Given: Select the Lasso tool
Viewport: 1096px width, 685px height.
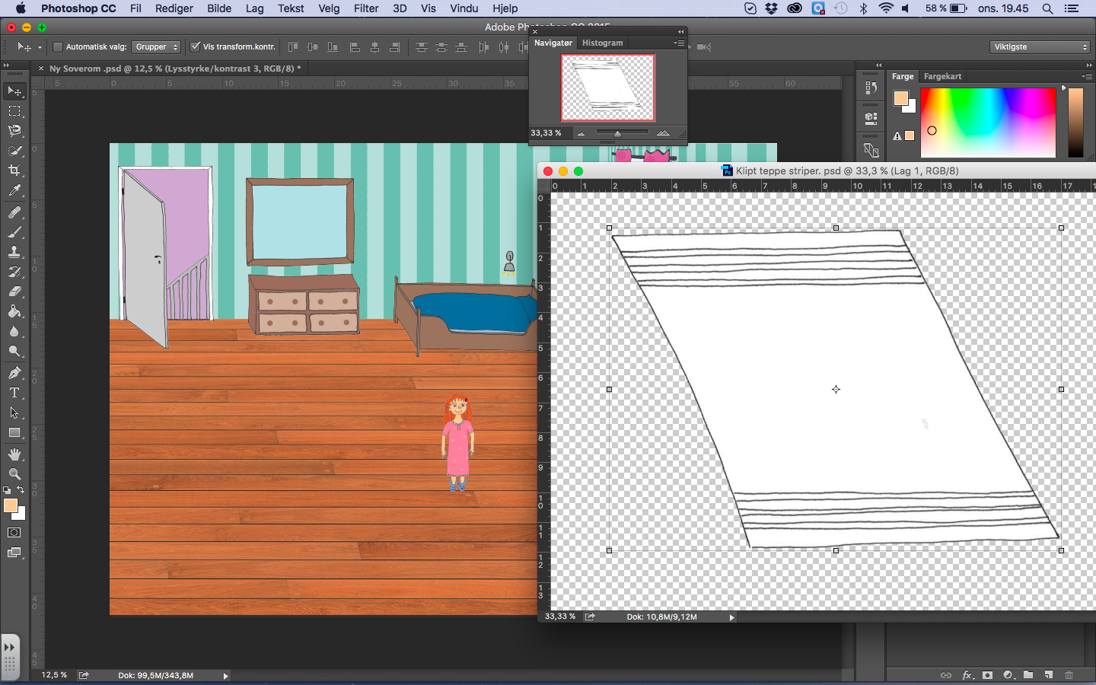Looking at the screenshot, I should pos(14,131).
